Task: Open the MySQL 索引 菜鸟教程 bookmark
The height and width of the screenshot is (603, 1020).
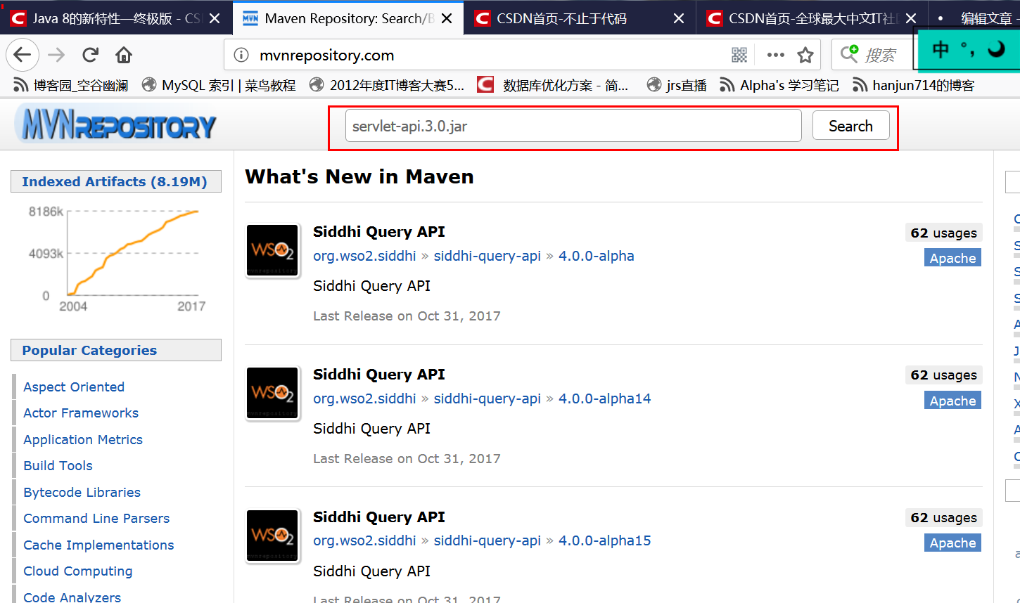Action: pyautogui.click(x=219, y=85)
